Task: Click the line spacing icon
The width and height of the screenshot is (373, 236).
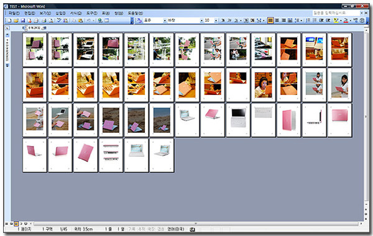Action: [x=297, y=20]
